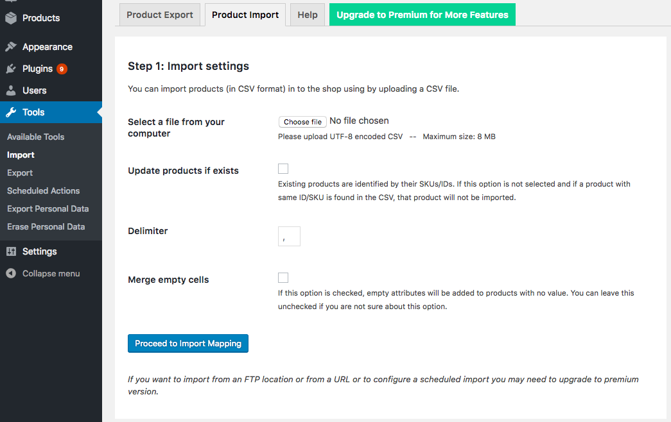Select the Product Import tab

coord(245,15)
